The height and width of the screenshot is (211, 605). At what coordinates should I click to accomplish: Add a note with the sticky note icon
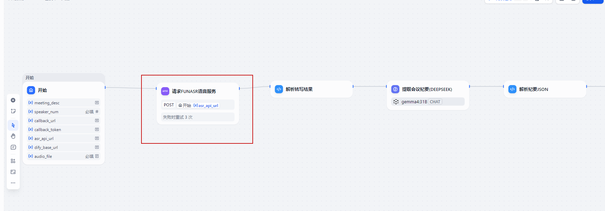point(13,111)
